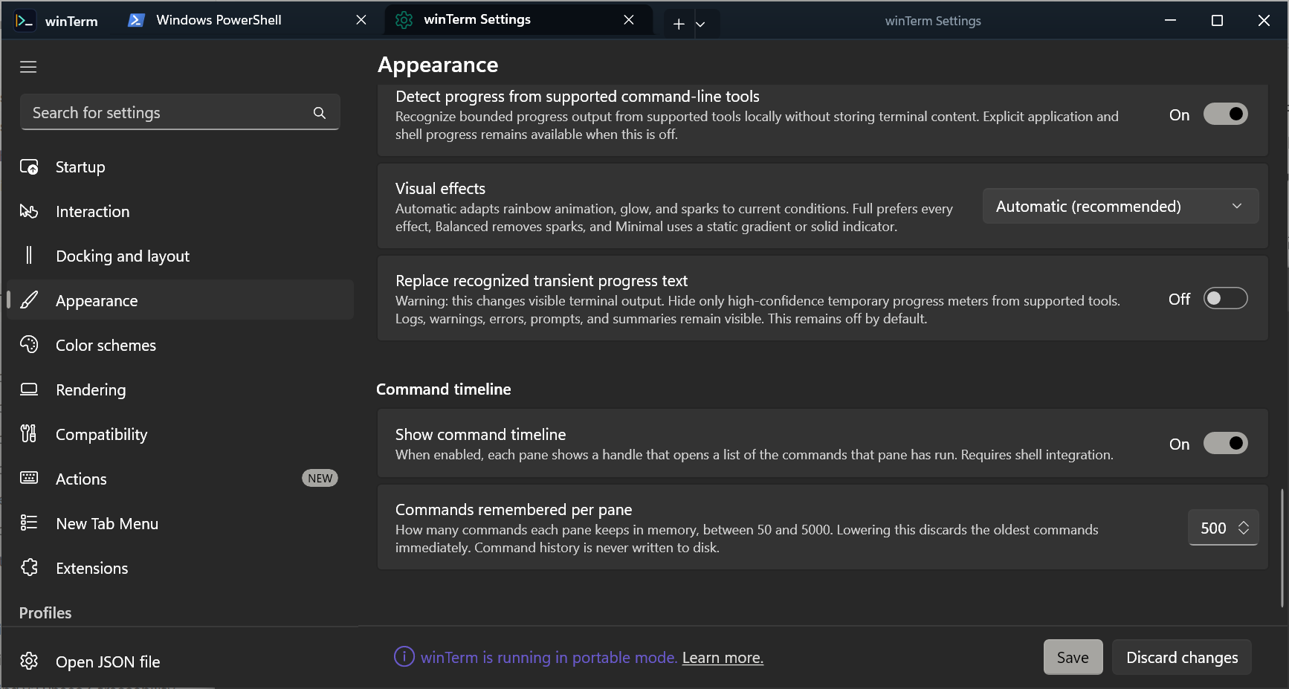Maximize the winTerm window
Image resolution: width=1289 pixels, height=689 pixels.
click(1217, 20)
